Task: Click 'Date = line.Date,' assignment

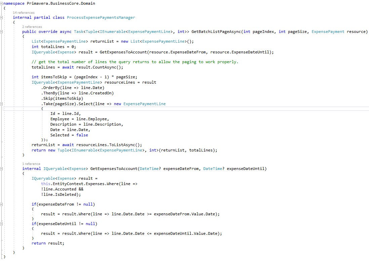Action: [x=70, y=130]
